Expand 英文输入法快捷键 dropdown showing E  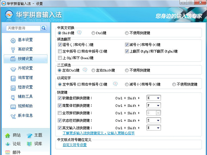point(158,128)
